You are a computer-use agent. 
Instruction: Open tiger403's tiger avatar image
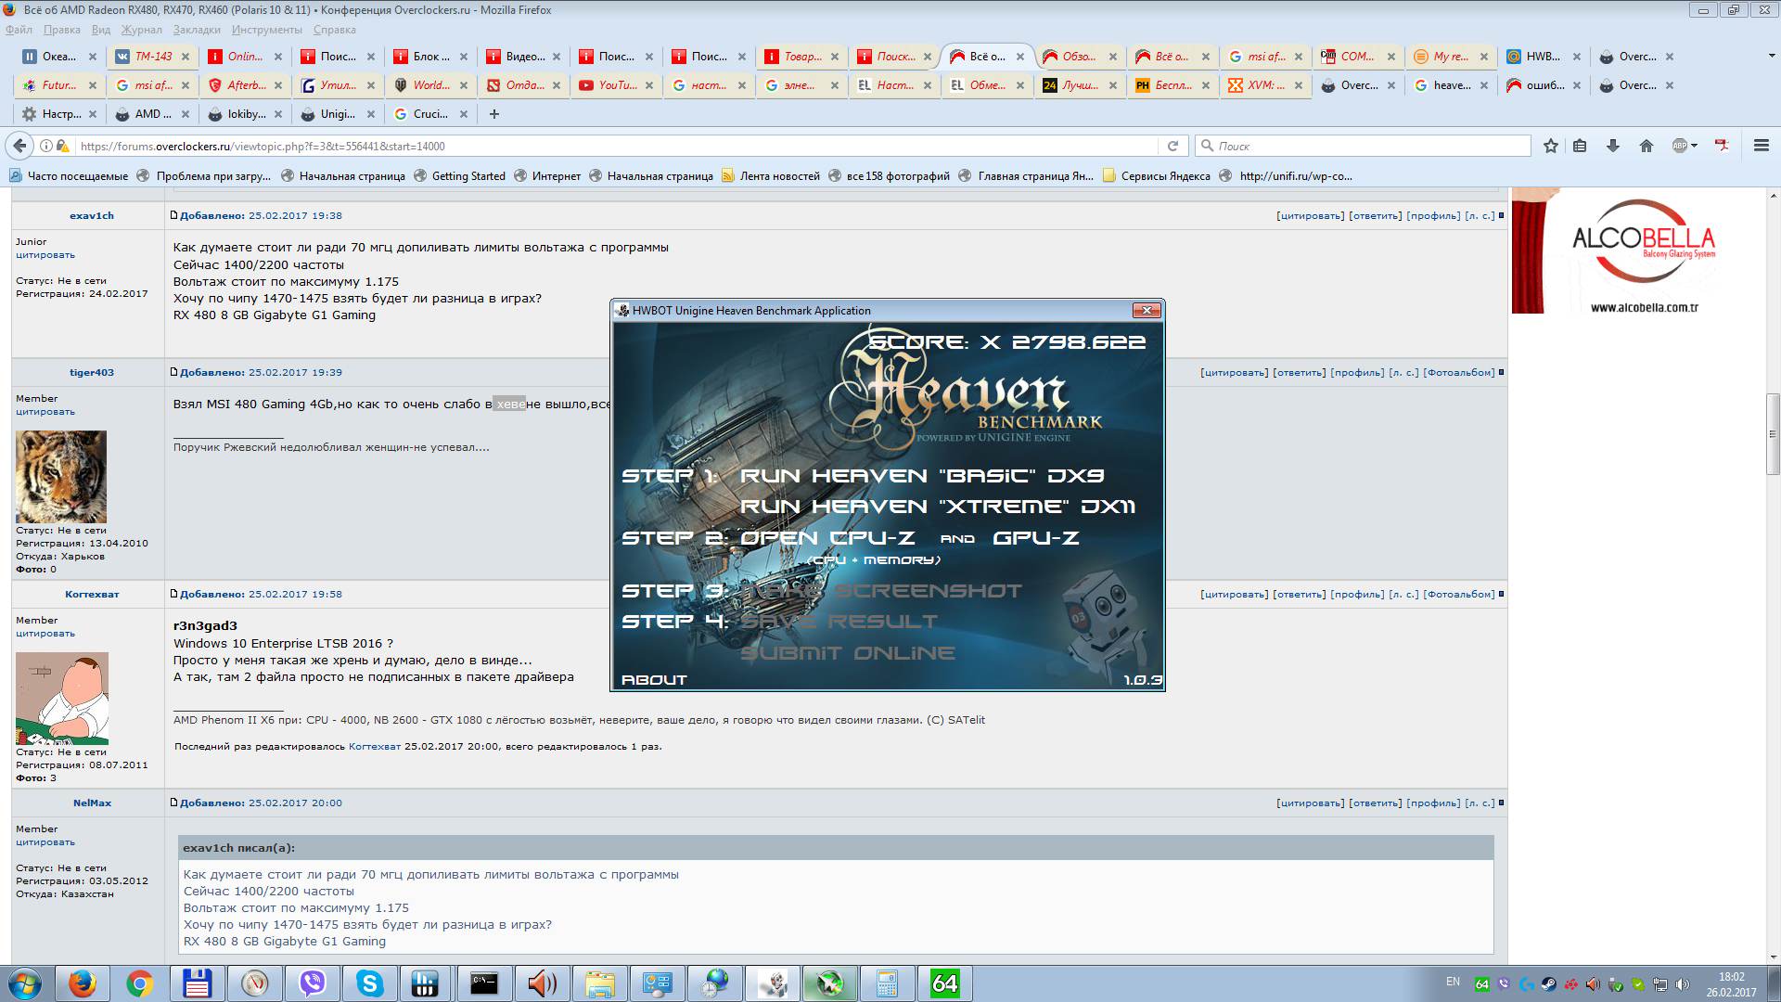[61, 477]
